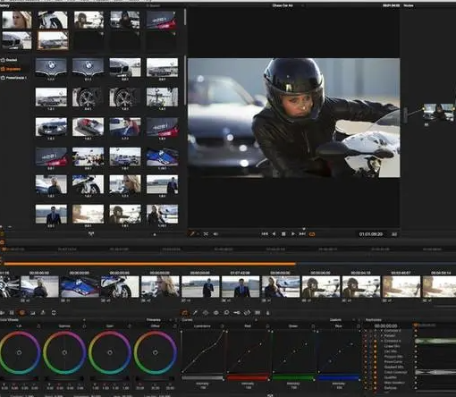The width and height of the screenshot is (456, 397).
Task: Open the Curves palette icon
Action: tap(185, 313)
